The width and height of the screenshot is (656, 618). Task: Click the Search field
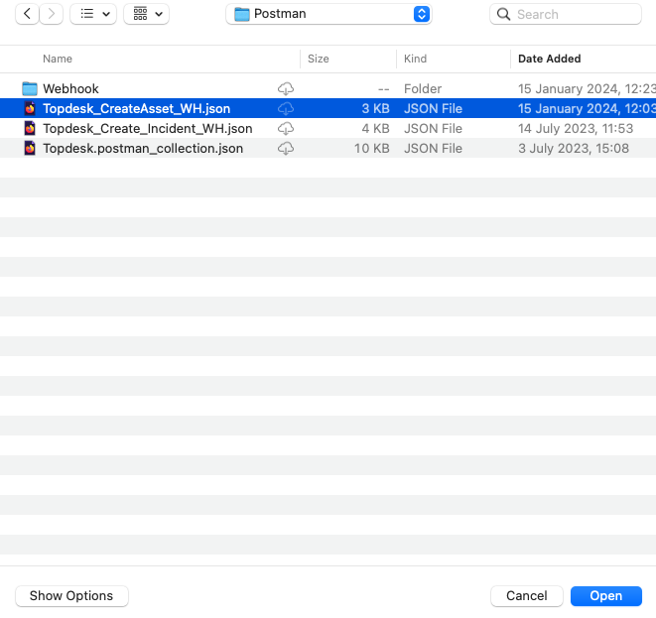point(566,14)
